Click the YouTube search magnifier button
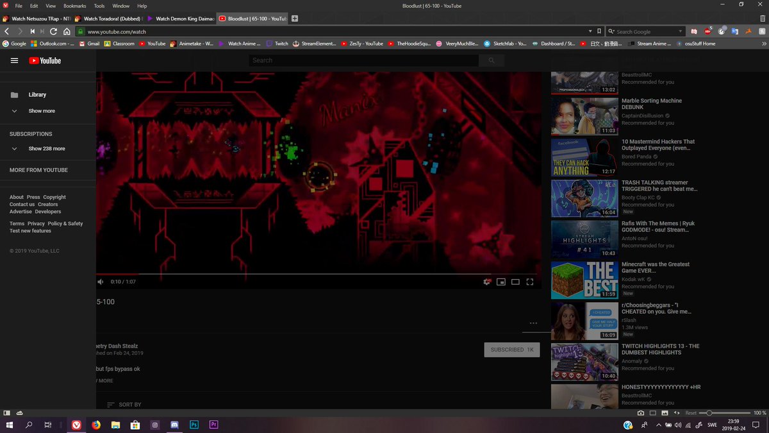The height and width of the screenshot is (433, 769). (492, 60)
